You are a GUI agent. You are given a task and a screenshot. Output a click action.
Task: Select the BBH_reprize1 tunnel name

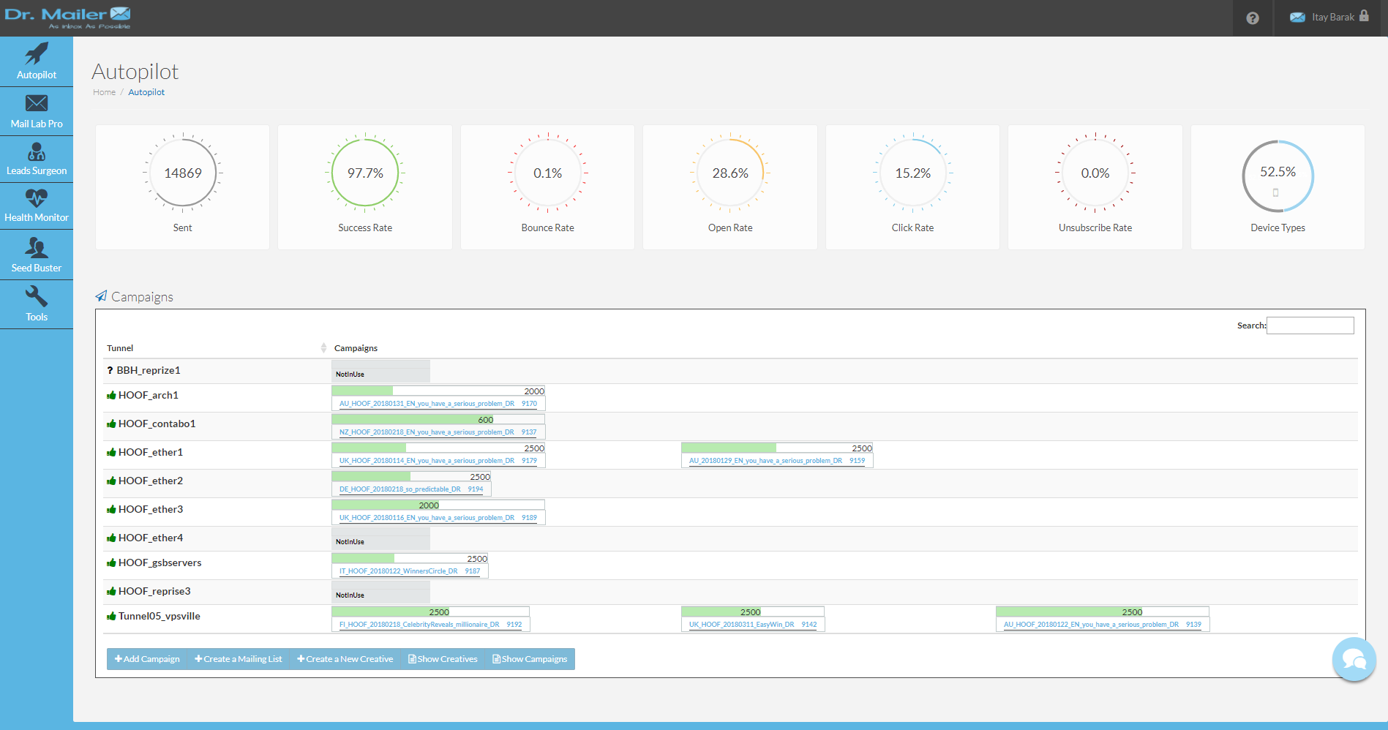tap(149, 370)
